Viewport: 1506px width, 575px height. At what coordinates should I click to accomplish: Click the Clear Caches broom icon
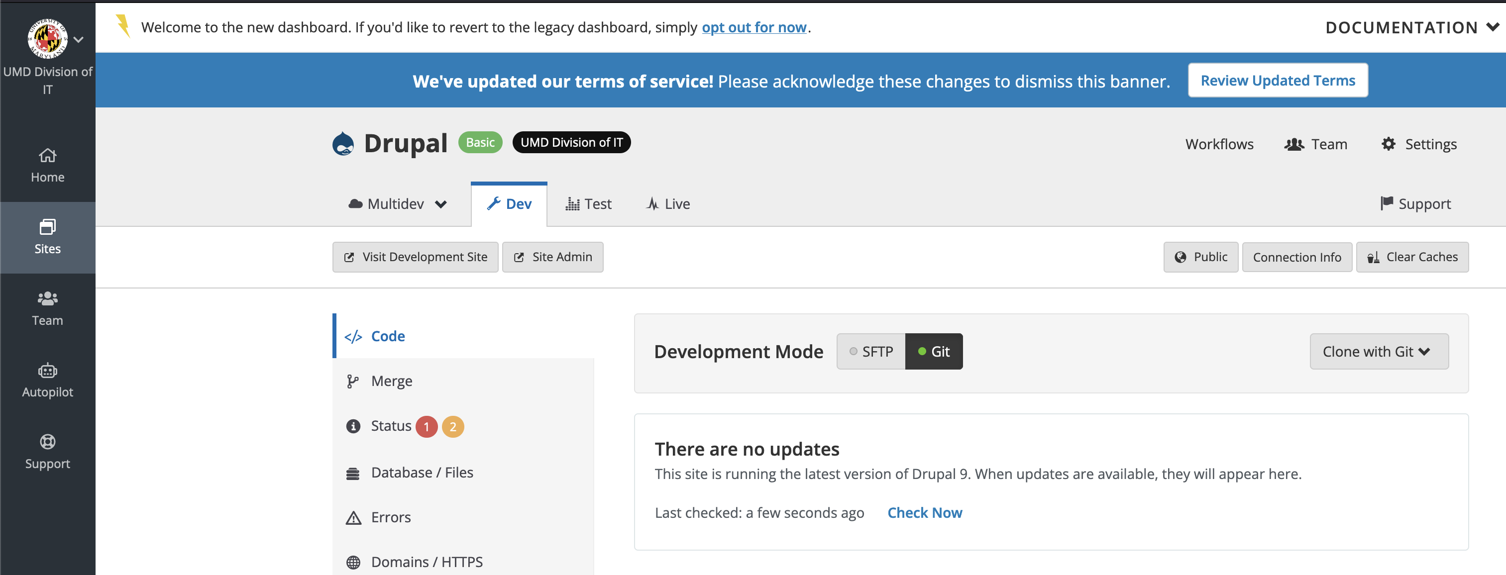pos(1373,257)
